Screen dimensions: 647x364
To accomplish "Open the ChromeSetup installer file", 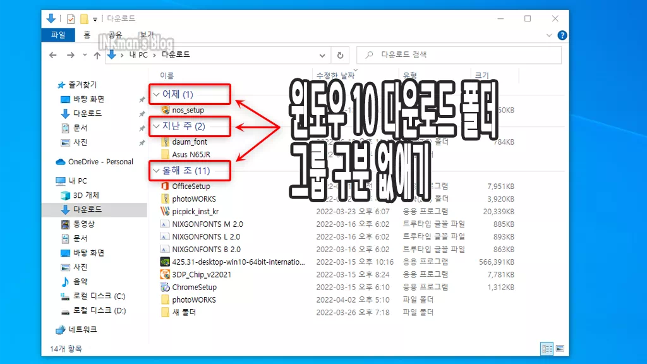I will point(195,287).
